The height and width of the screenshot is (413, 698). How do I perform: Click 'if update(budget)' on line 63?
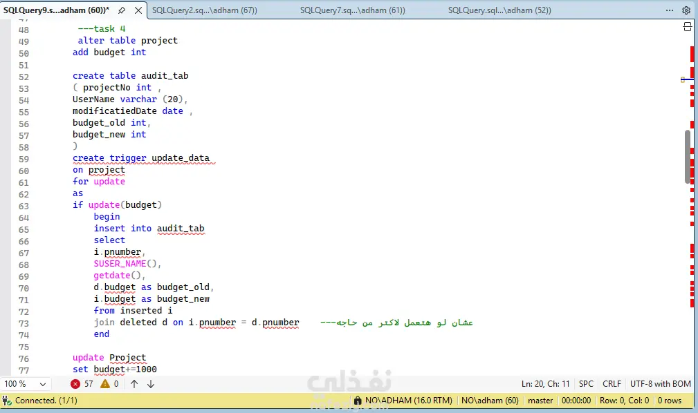[117, 205]
